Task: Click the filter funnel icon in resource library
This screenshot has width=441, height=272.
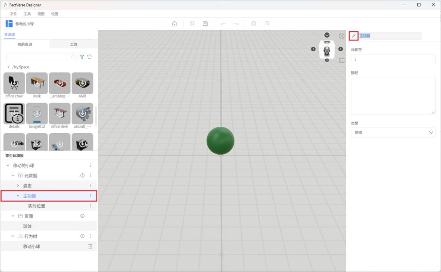Action: pos(82,56)
